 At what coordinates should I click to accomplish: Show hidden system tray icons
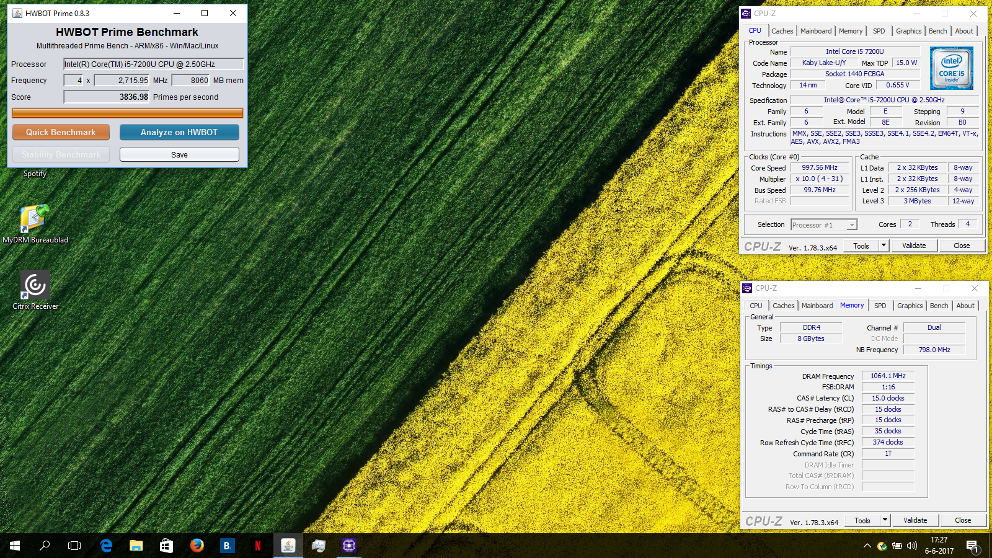point(867,546)
